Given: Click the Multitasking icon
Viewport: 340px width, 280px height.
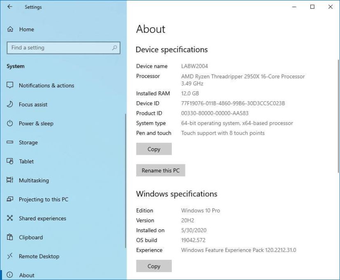Looking at the screenshot, I should 10,180.
